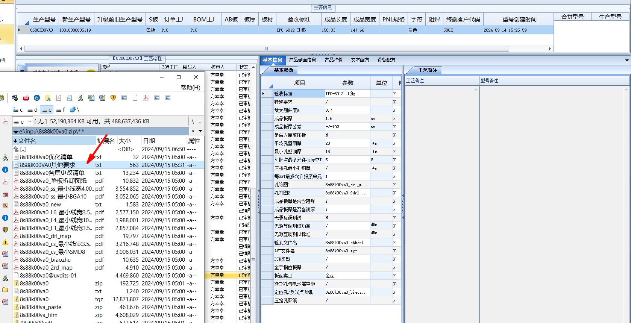Sort files by the 文件名 column header

coord(54,141)
